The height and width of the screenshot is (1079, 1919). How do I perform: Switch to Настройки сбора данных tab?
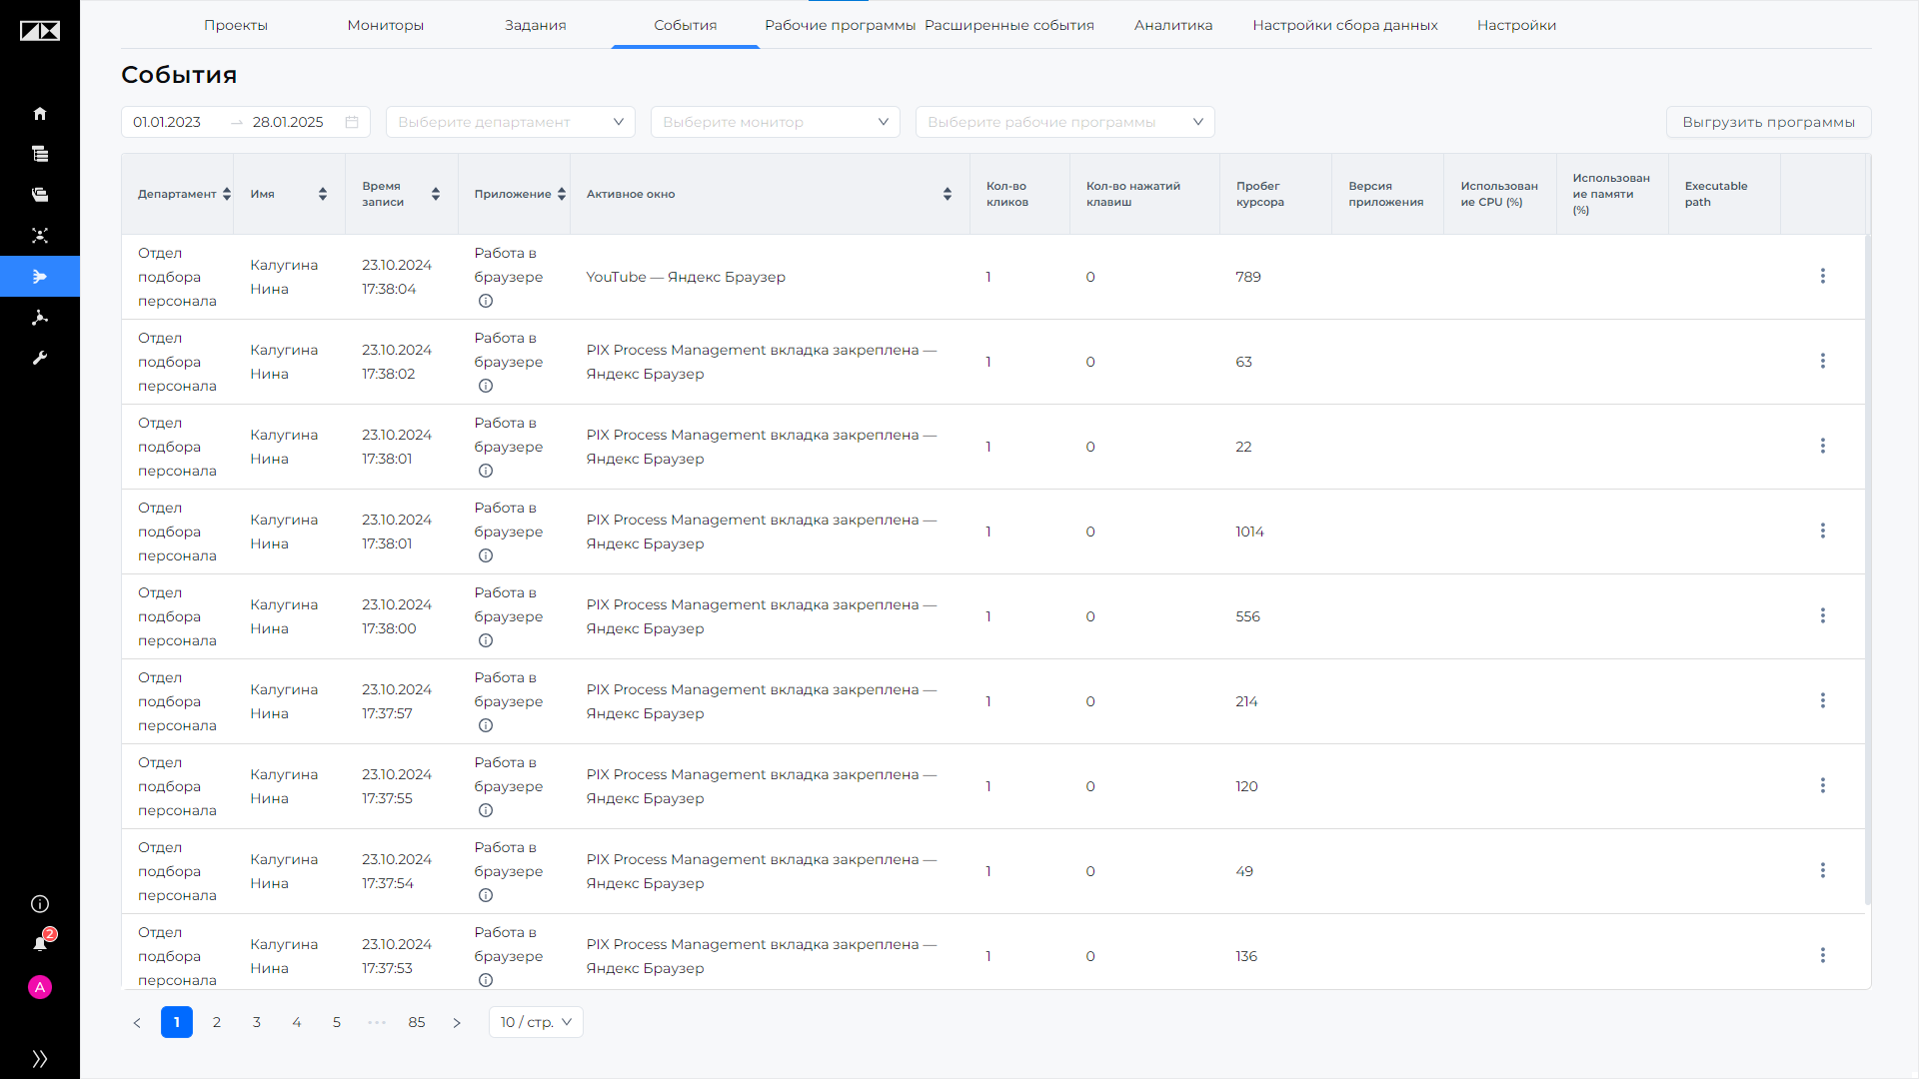click(1345, 25)
